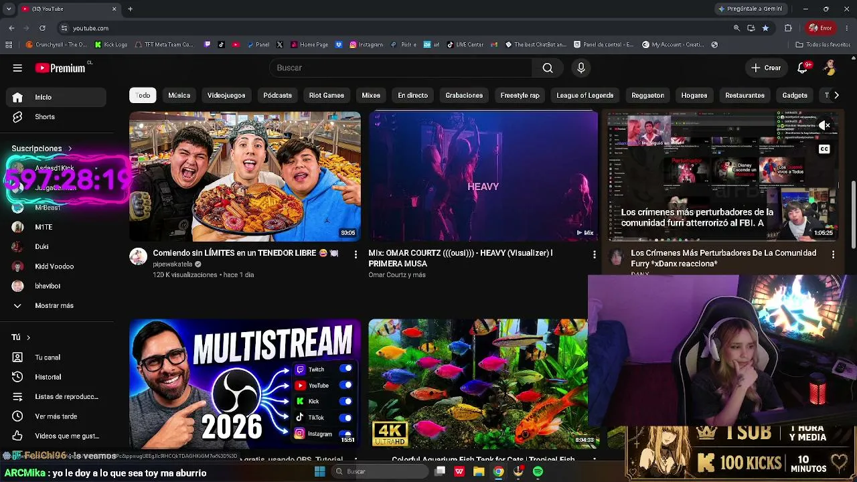Open the YouTube guide hamburger menu
Screen dimensions: 857x482
tap(17, 68)
